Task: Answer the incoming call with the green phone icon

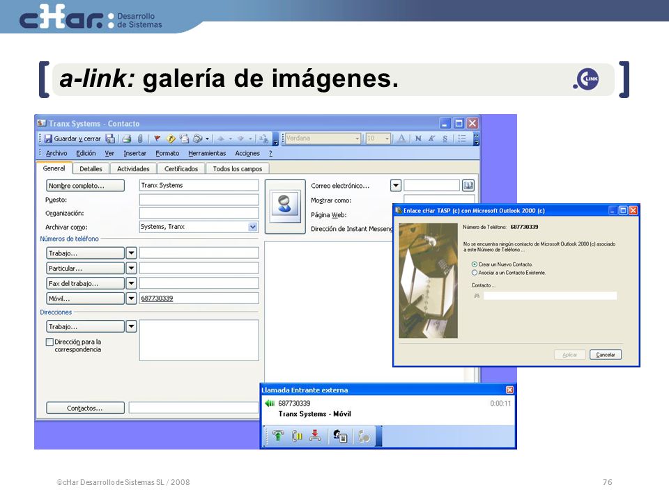Action: coord(278,436)
